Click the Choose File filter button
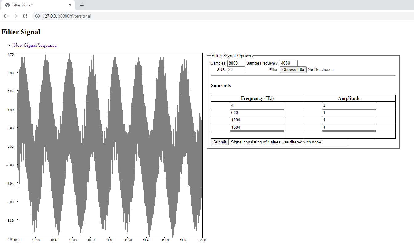This screenshot has width=414, height=247. click(x=293, y=69)
